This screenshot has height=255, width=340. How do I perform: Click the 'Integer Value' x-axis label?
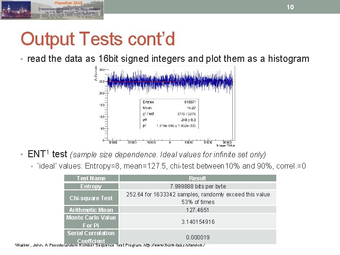[x=226, y=145]
